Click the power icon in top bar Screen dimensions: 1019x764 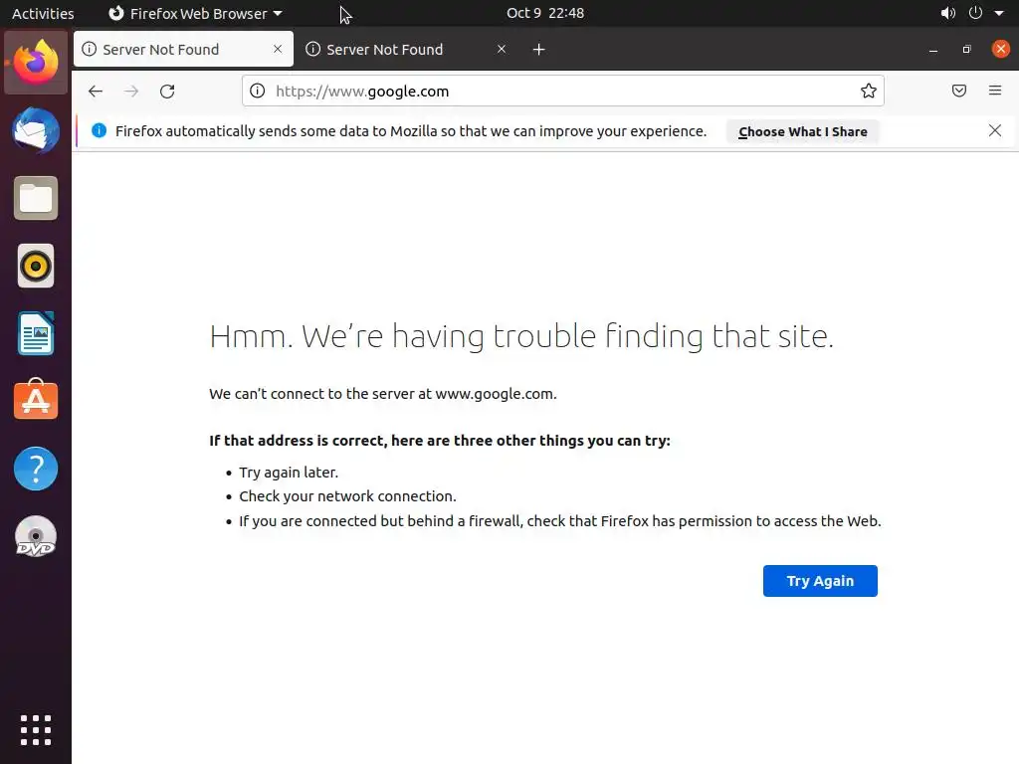point(975,13)
